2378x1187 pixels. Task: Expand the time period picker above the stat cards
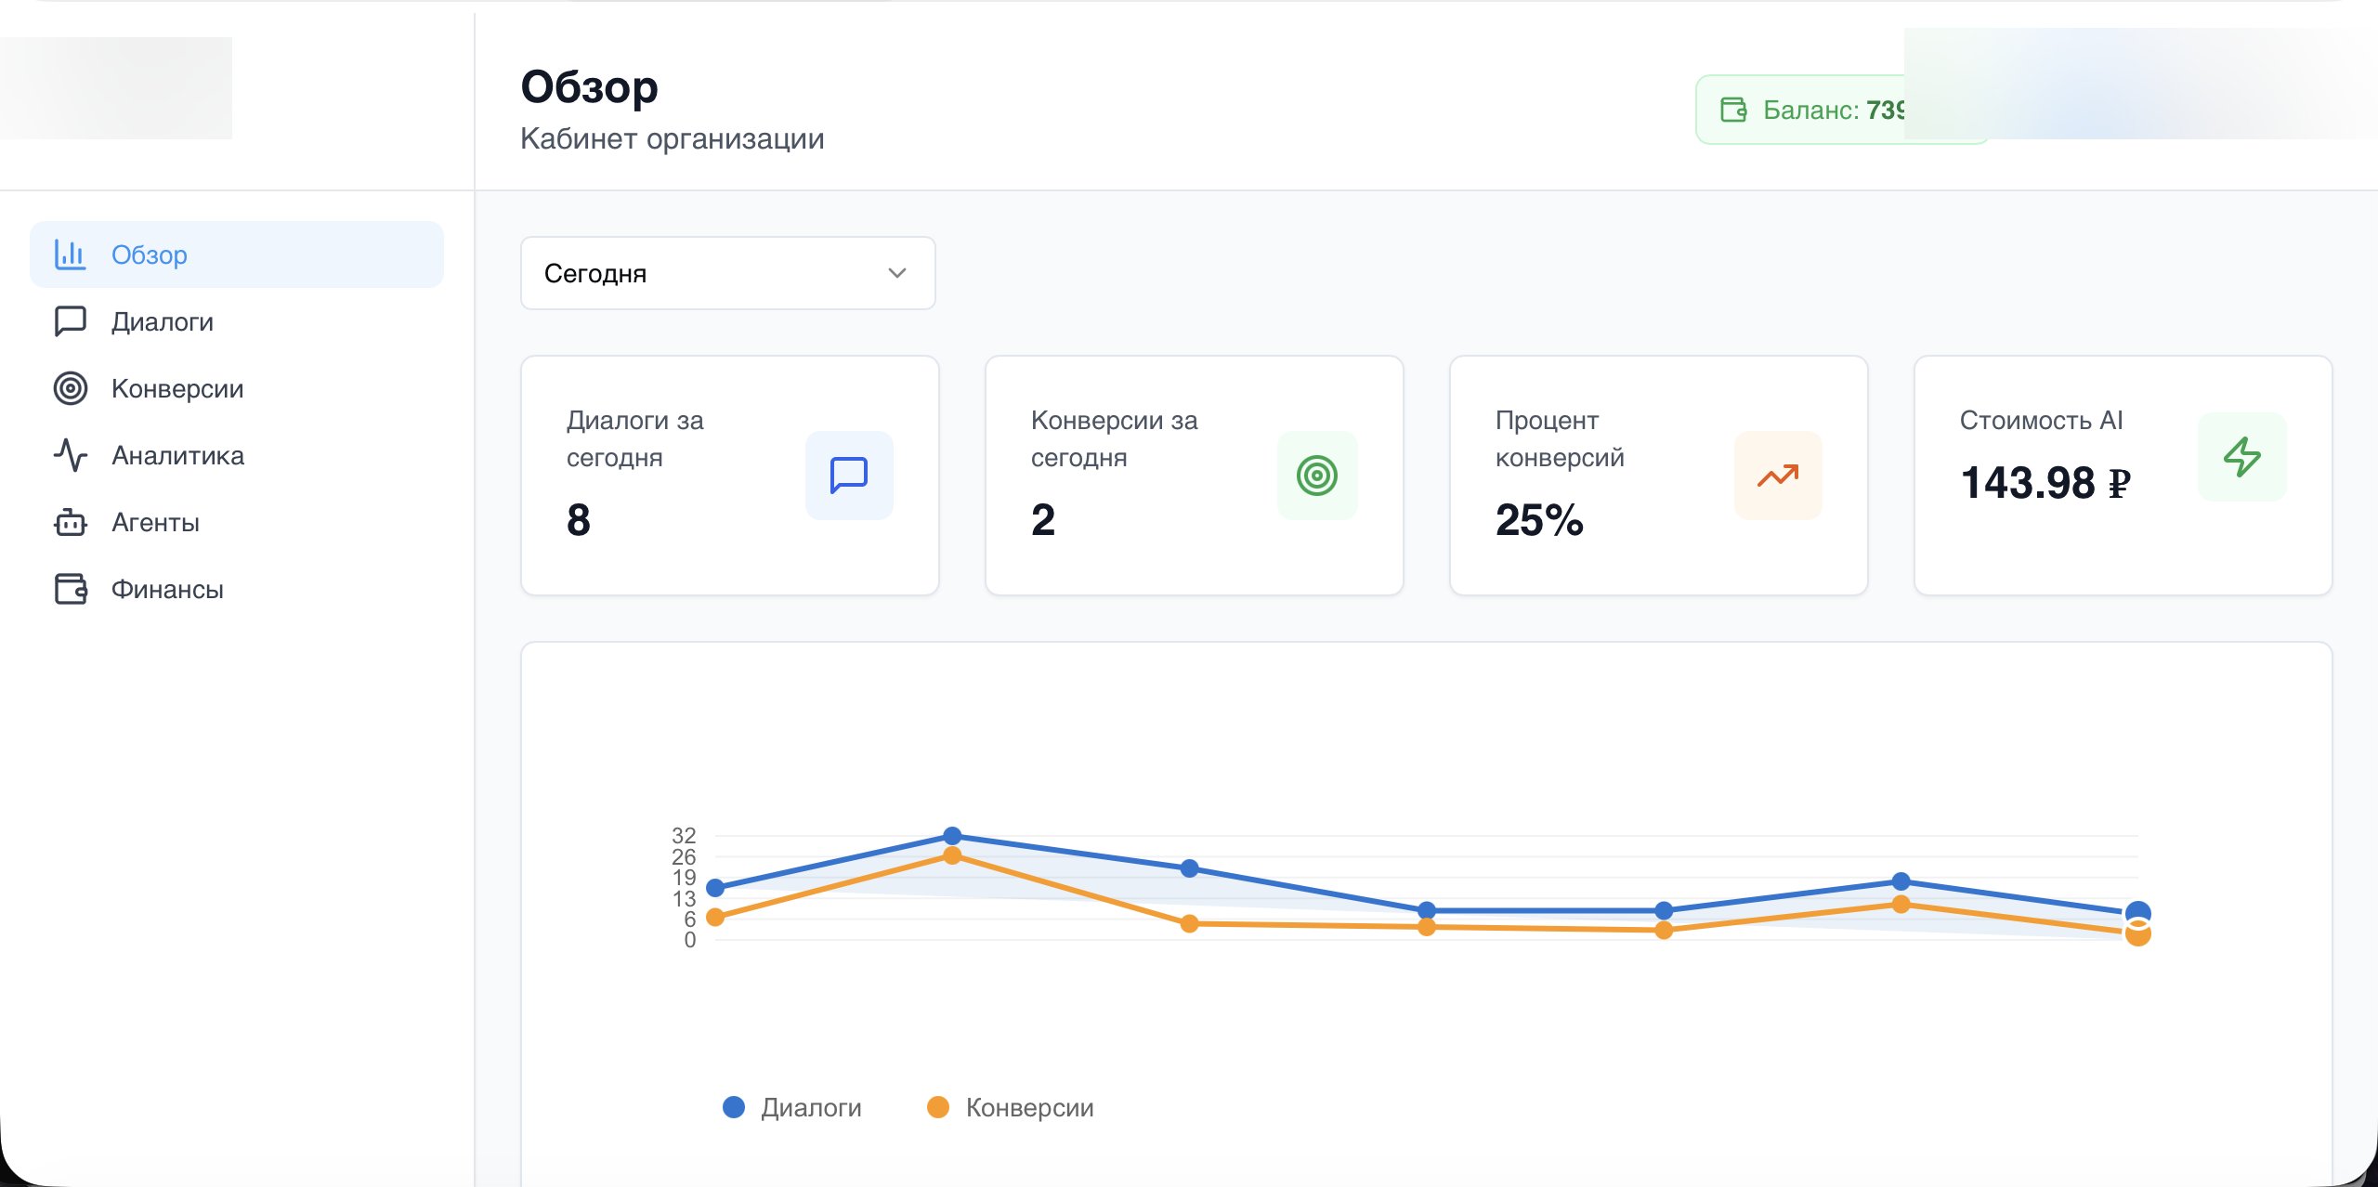[727, 272]
